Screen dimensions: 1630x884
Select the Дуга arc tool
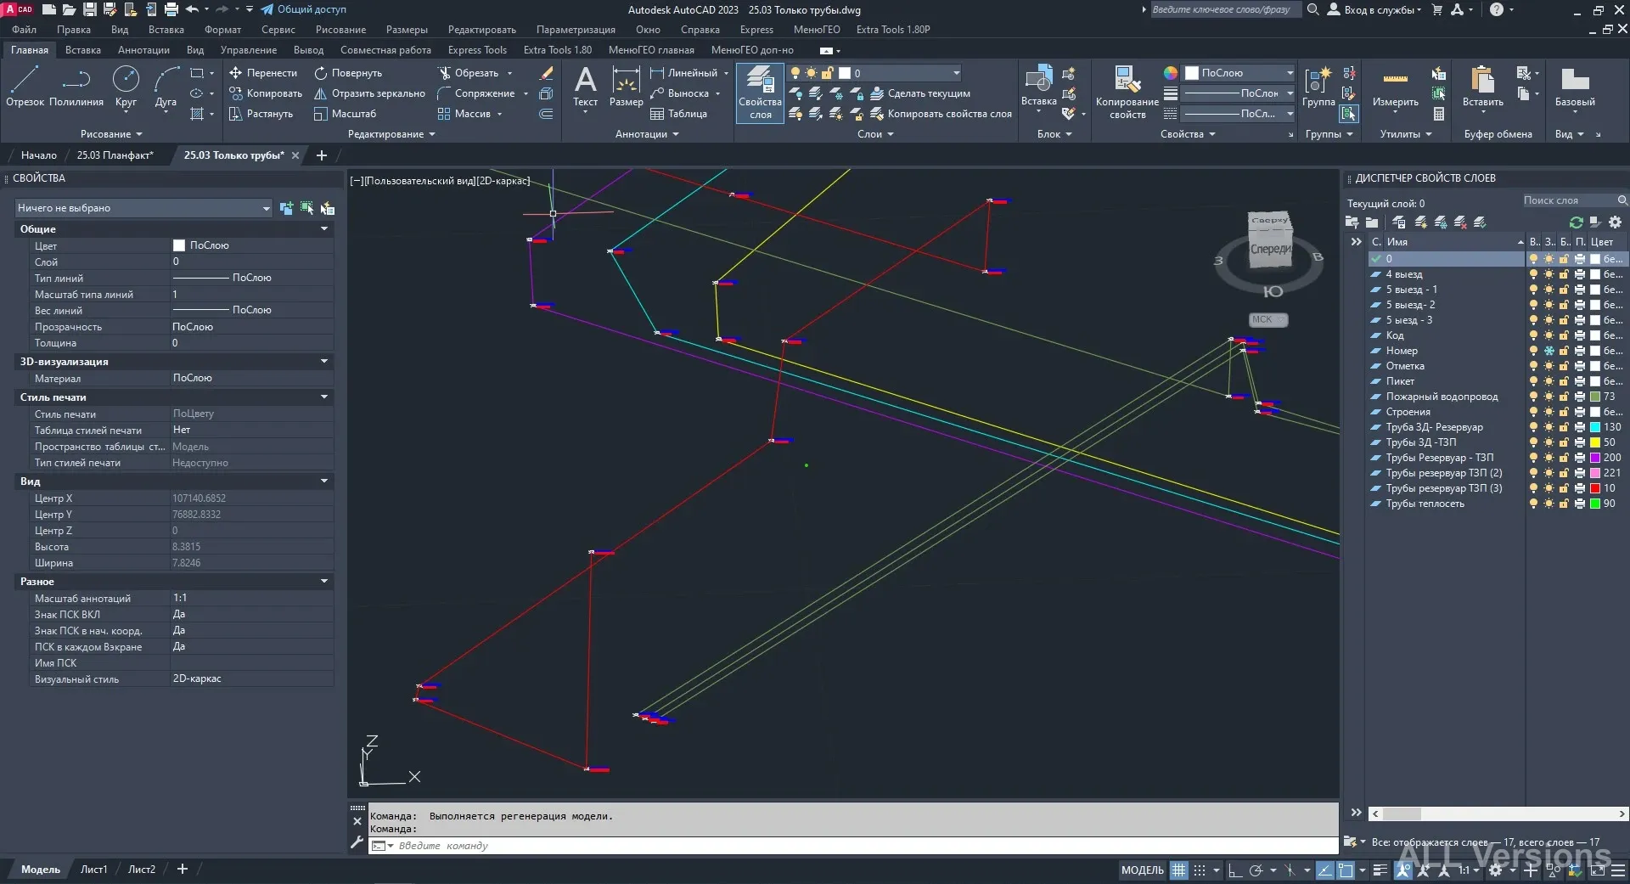click(166, 87)
